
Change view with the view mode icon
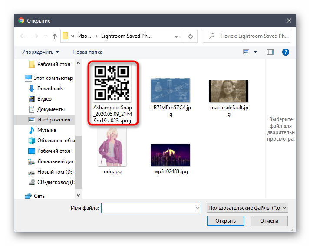point(246,52)
